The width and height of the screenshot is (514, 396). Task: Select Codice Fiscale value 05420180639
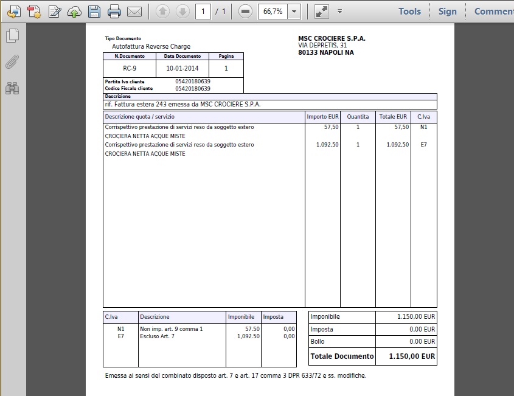[x=193, y=89]
